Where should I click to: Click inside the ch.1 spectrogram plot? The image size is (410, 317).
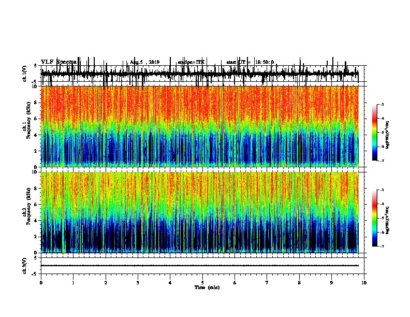(x=200, y=126)
